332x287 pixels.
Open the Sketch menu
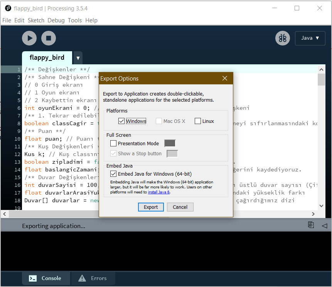tap(36, 20)
